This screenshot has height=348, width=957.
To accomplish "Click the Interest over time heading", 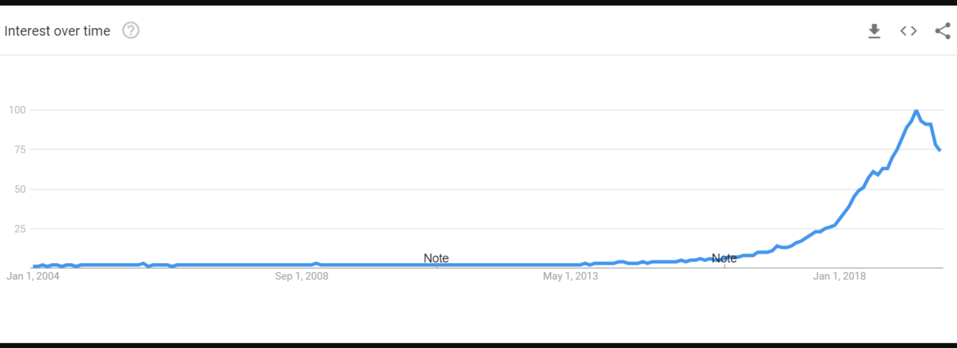I will click(x=57, y=31).
